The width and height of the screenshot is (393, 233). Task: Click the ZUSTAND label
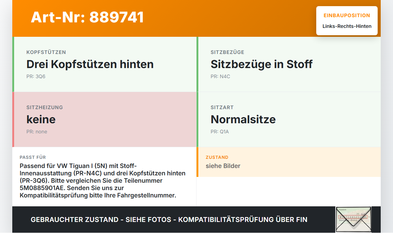217,157
